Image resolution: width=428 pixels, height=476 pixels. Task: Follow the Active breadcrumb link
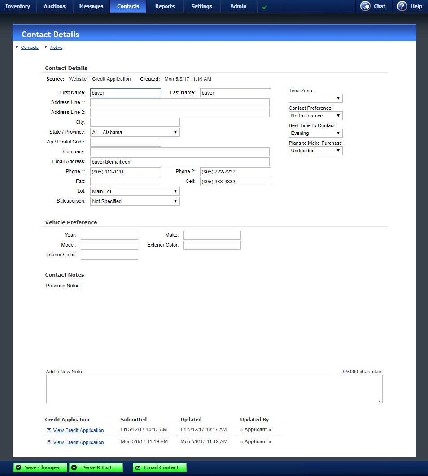point(56,47)
